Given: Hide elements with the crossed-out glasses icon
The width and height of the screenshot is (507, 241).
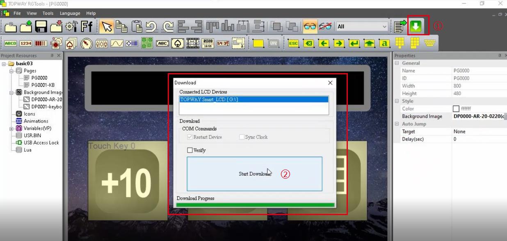Looking at the screenshot, I should click(325, 27).
